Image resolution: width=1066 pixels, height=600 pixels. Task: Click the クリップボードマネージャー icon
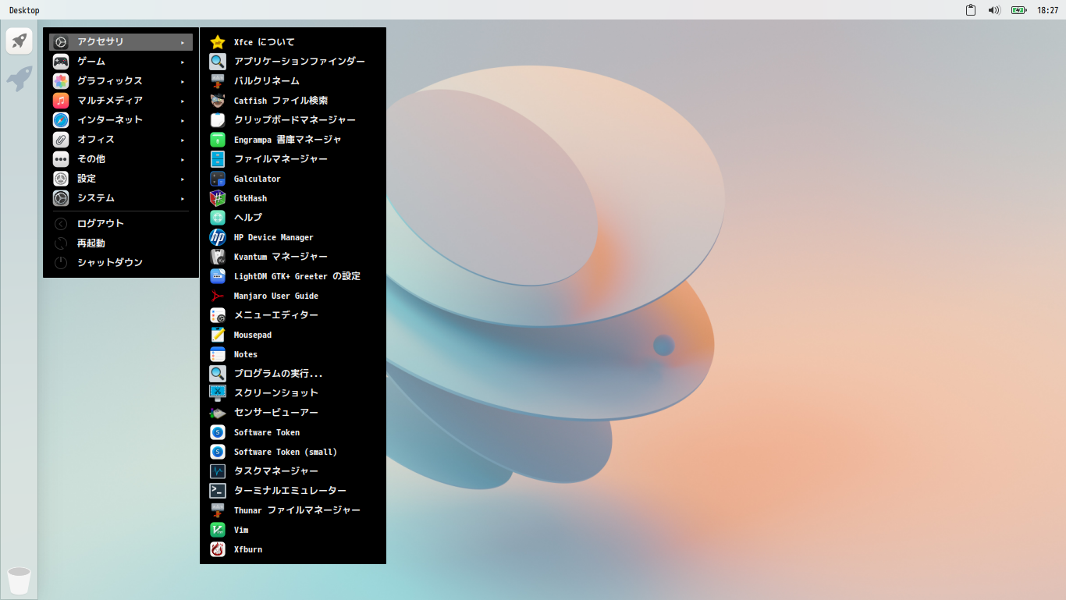coord(218,120)
